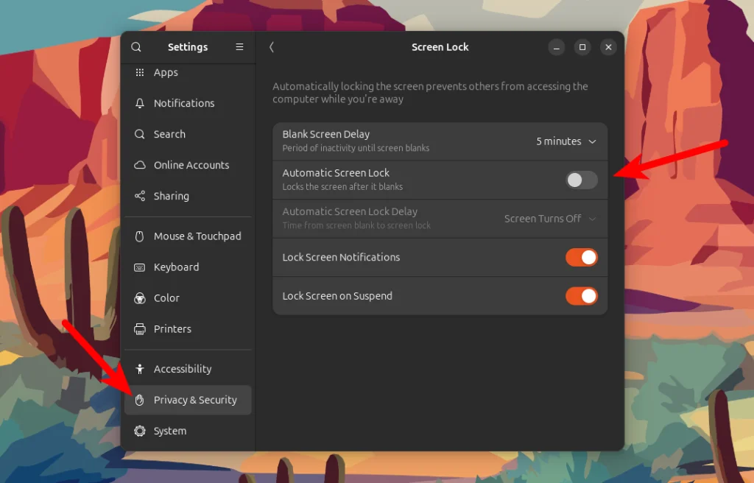Open the Automatic Screen Lock Delay dropdown
Viewport: 754px width, 483px height.
pyautogui.click(x=550, y=219)
